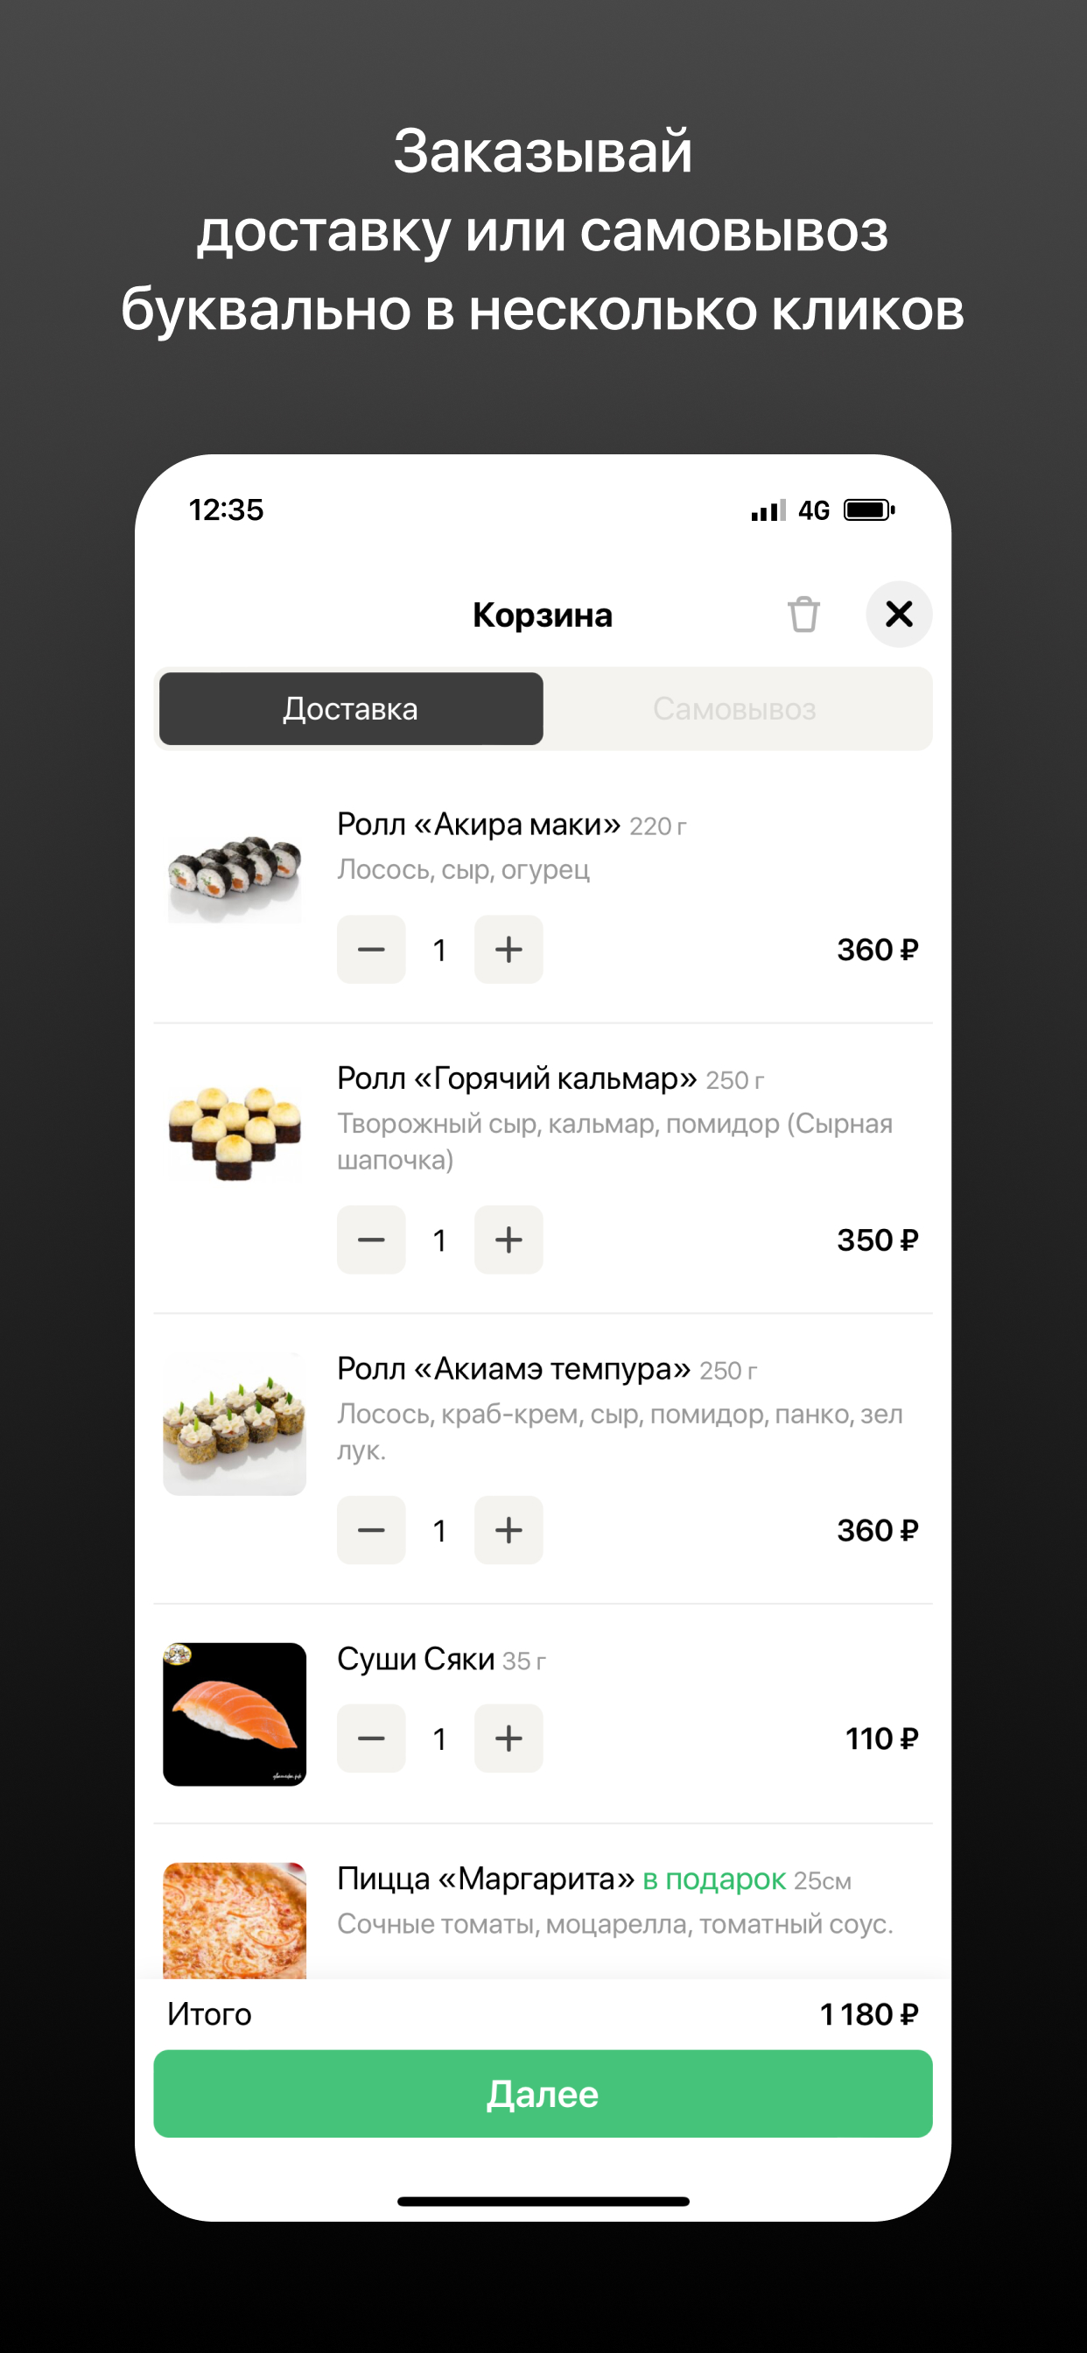
Task: Decrease quantity of Ролл «Акира маки»
Action: [371, 949]
